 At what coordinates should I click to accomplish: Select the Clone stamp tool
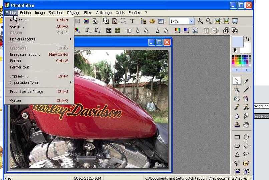(237, 125)
